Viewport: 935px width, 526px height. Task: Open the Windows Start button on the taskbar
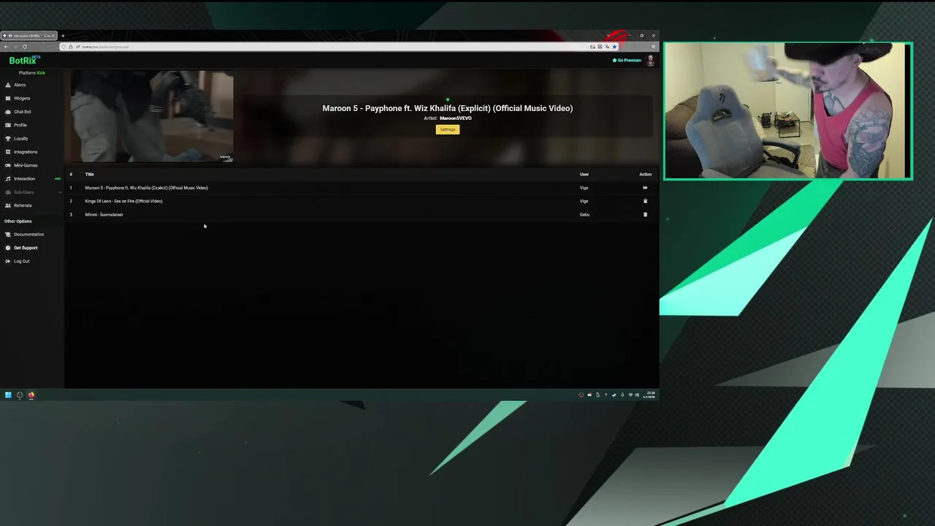coord(8,395)
